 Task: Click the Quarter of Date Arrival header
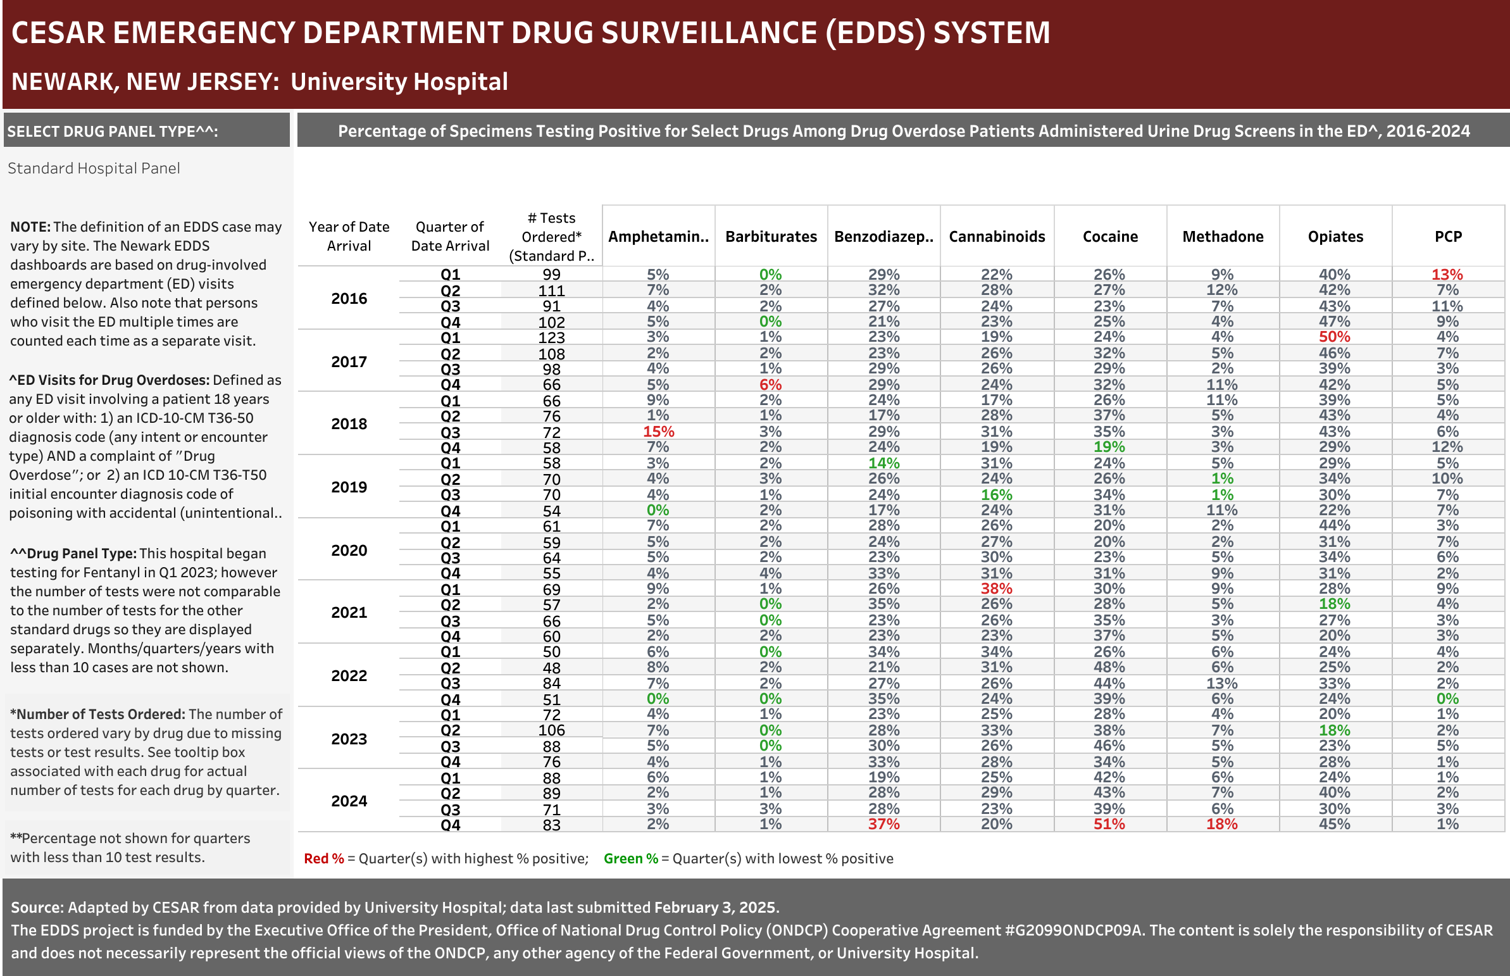point(450,235)
